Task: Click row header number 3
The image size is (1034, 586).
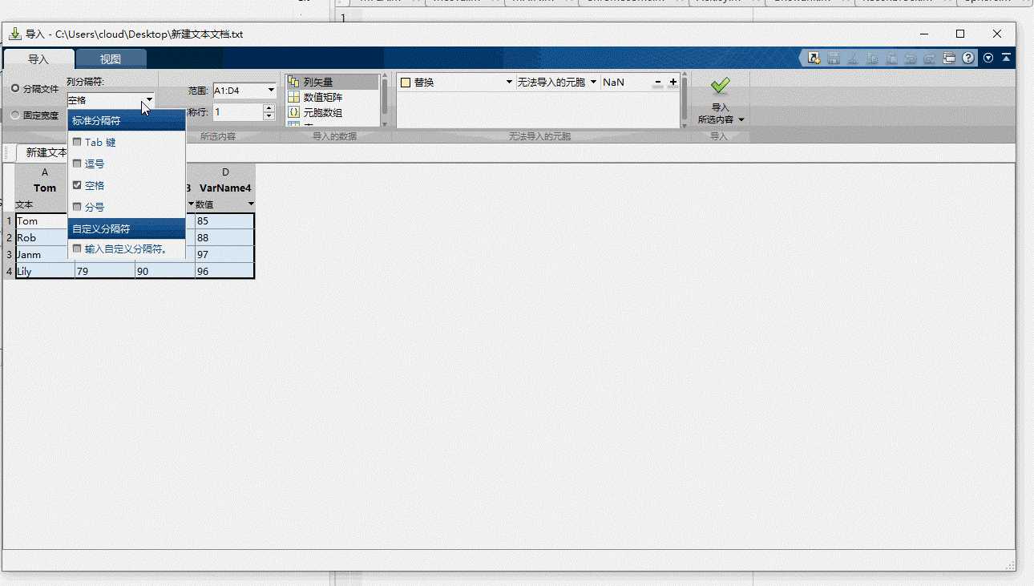Action: 9,255
